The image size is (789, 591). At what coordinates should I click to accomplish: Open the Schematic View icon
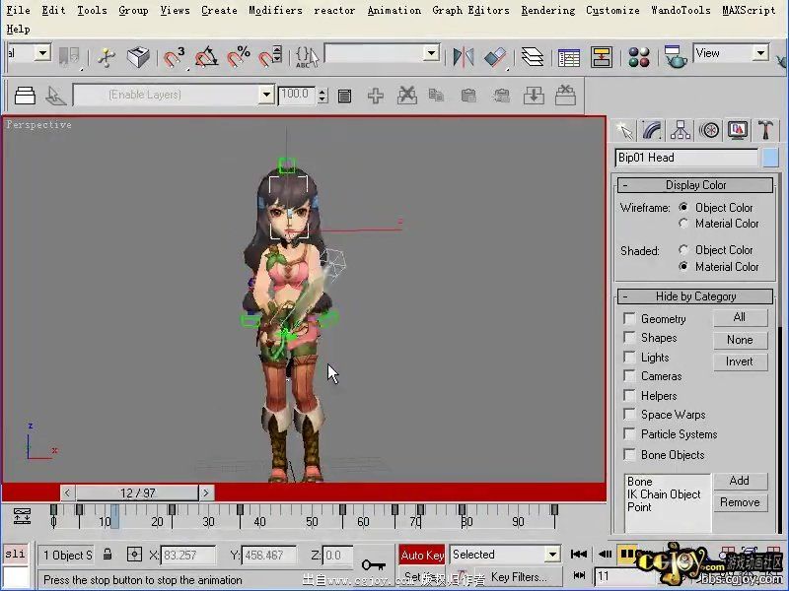(601, 57)
